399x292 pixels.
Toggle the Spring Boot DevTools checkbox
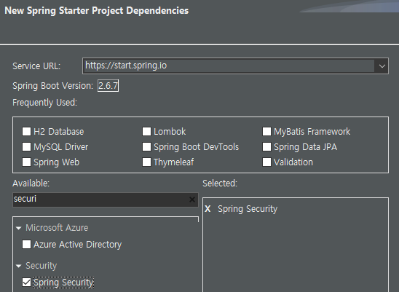[146, 147]
